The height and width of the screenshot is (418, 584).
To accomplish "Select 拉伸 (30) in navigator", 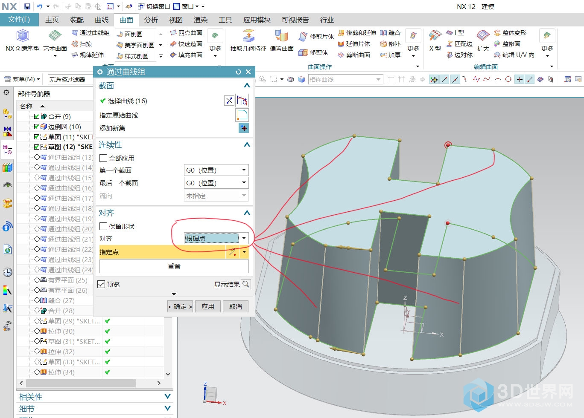I will click(x=61, y=331).
